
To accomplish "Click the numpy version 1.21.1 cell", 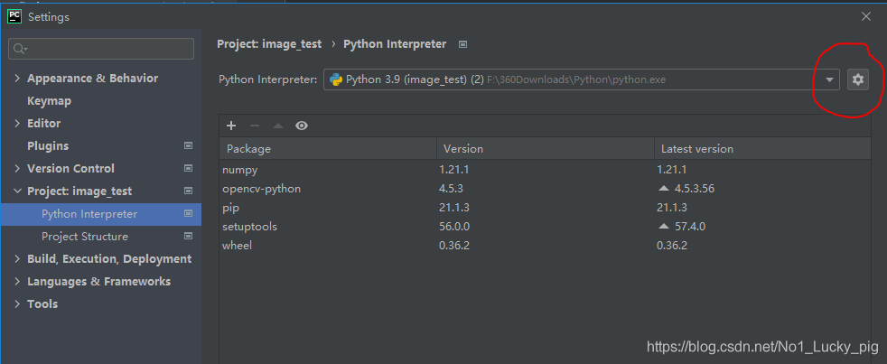I will [454, 169].
